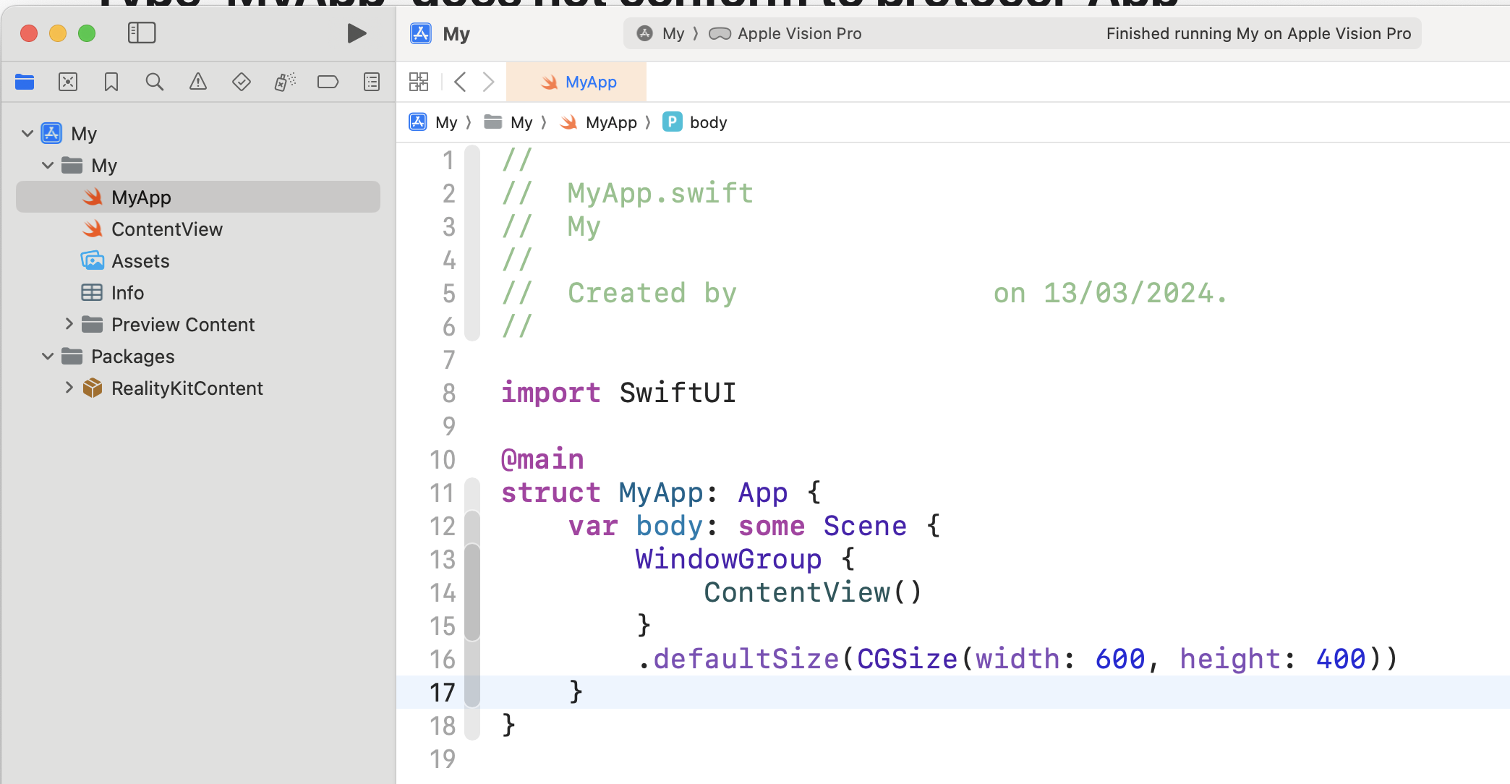Choose Apple Vision Pro run destination
The height and width of the screenshot is (784, 1510).
pos(798,33)
